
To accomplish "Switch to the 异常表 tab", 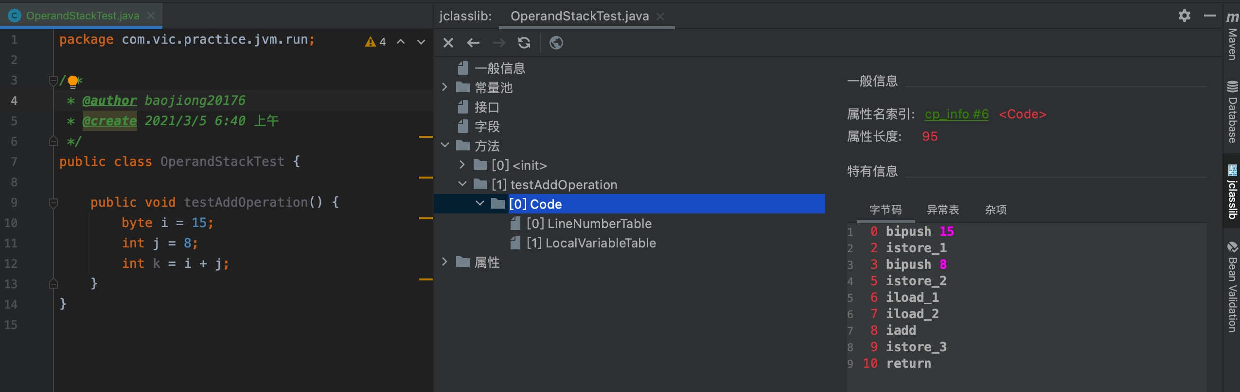I will click(x=942, y=210).
